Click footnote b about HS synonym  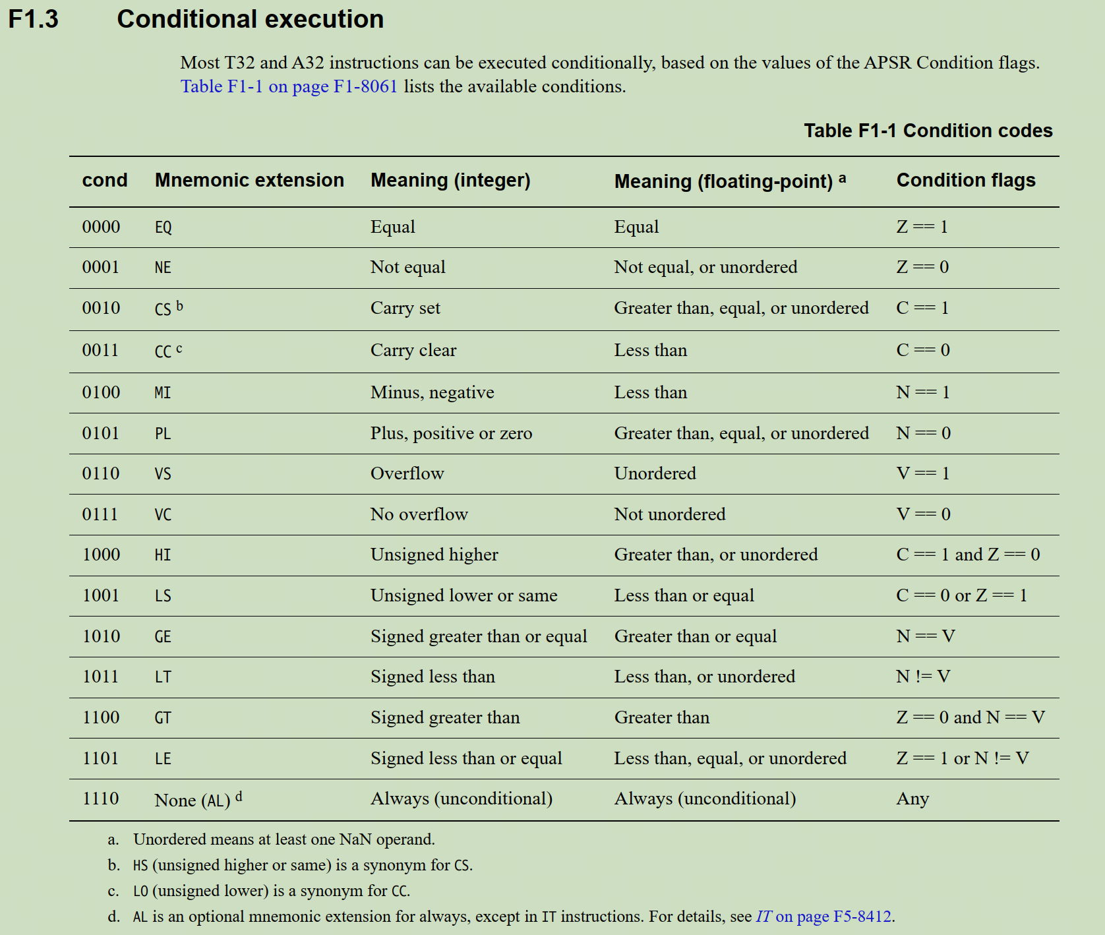(x=290, y=865)
